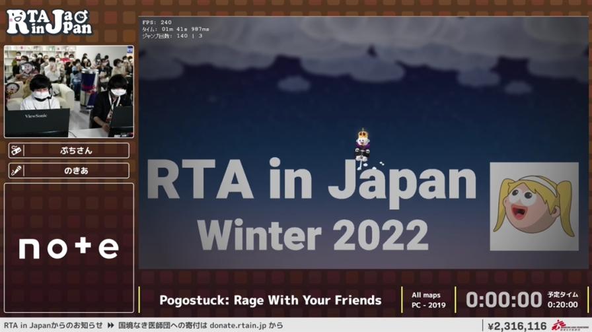
Task: Click the game title Pogostuck: Rage With Your Friends
Action: 270,300
